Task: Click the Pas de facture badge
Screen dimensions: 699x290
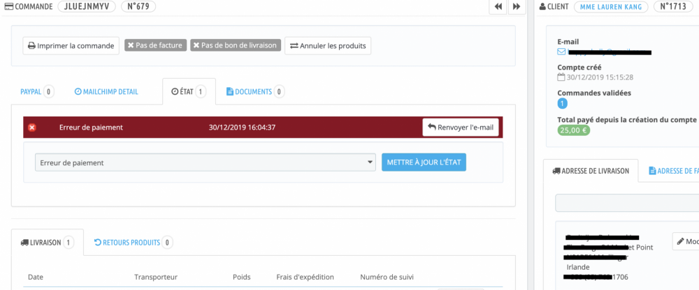Action: pos(155,45)
